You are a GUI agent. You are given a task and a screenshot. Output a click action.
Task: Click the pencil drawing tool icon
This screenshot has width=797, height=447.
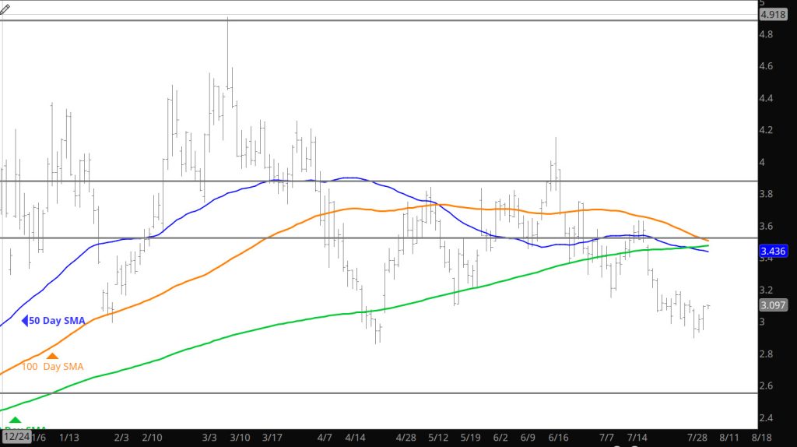coord(5,9)
